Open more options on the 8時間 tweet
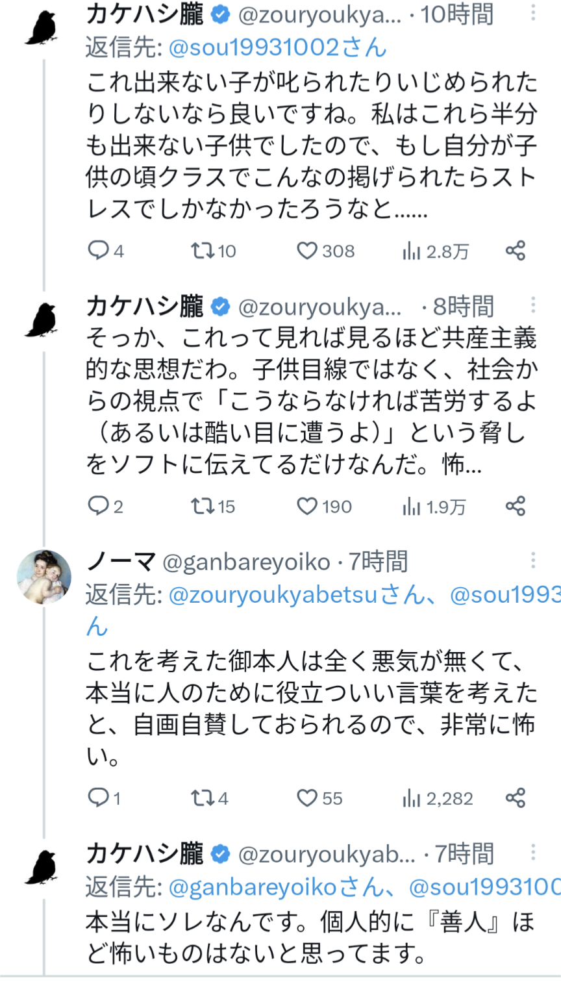Viewport: 561px width, 982px height. 533,305
